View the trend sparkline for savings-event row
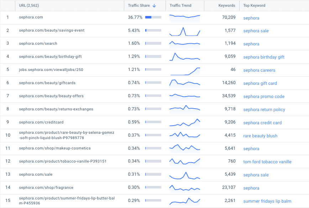The image size is (309, 208). tap(185, 32)
